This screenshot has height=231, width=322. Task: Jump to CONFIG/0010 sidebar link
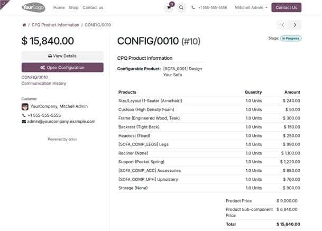34,77
